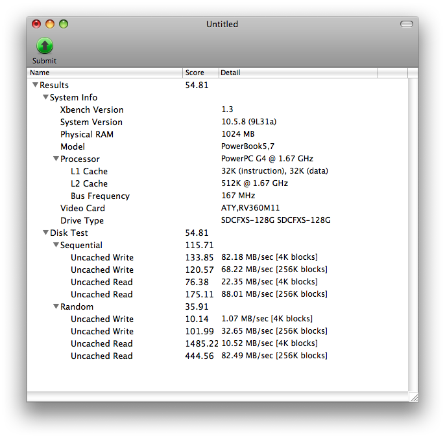Click the 82.18 MB/sec [4K blocks] detail
The width and height of the screenshot is (445, 438).
269,257
